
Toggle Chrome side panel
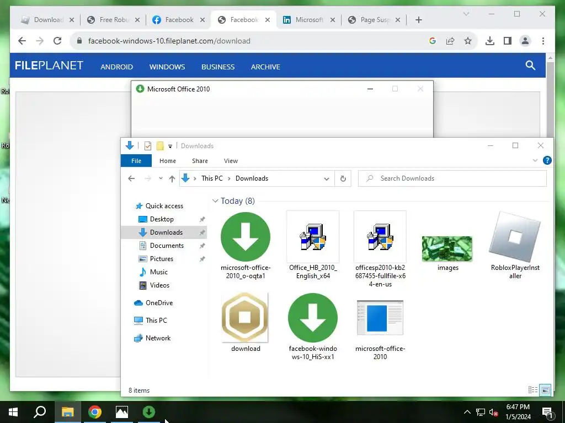pyautogui.click(x=508, y=41)
